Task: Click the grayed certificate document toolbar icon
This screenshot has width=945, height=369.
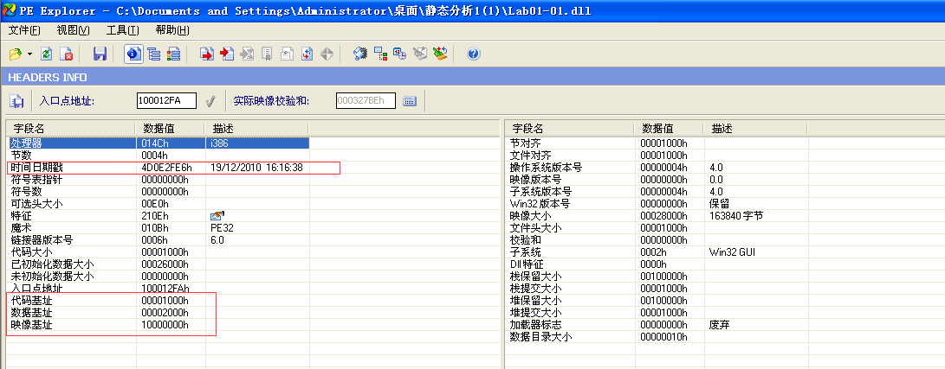Action: pos(267,54)
